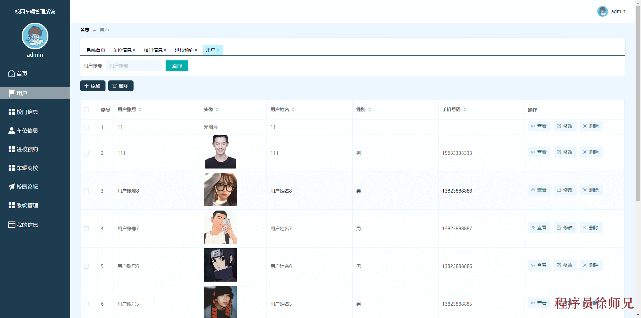
Task: Select the checkbox next to row 1
Action: click(x=87, y=127)
